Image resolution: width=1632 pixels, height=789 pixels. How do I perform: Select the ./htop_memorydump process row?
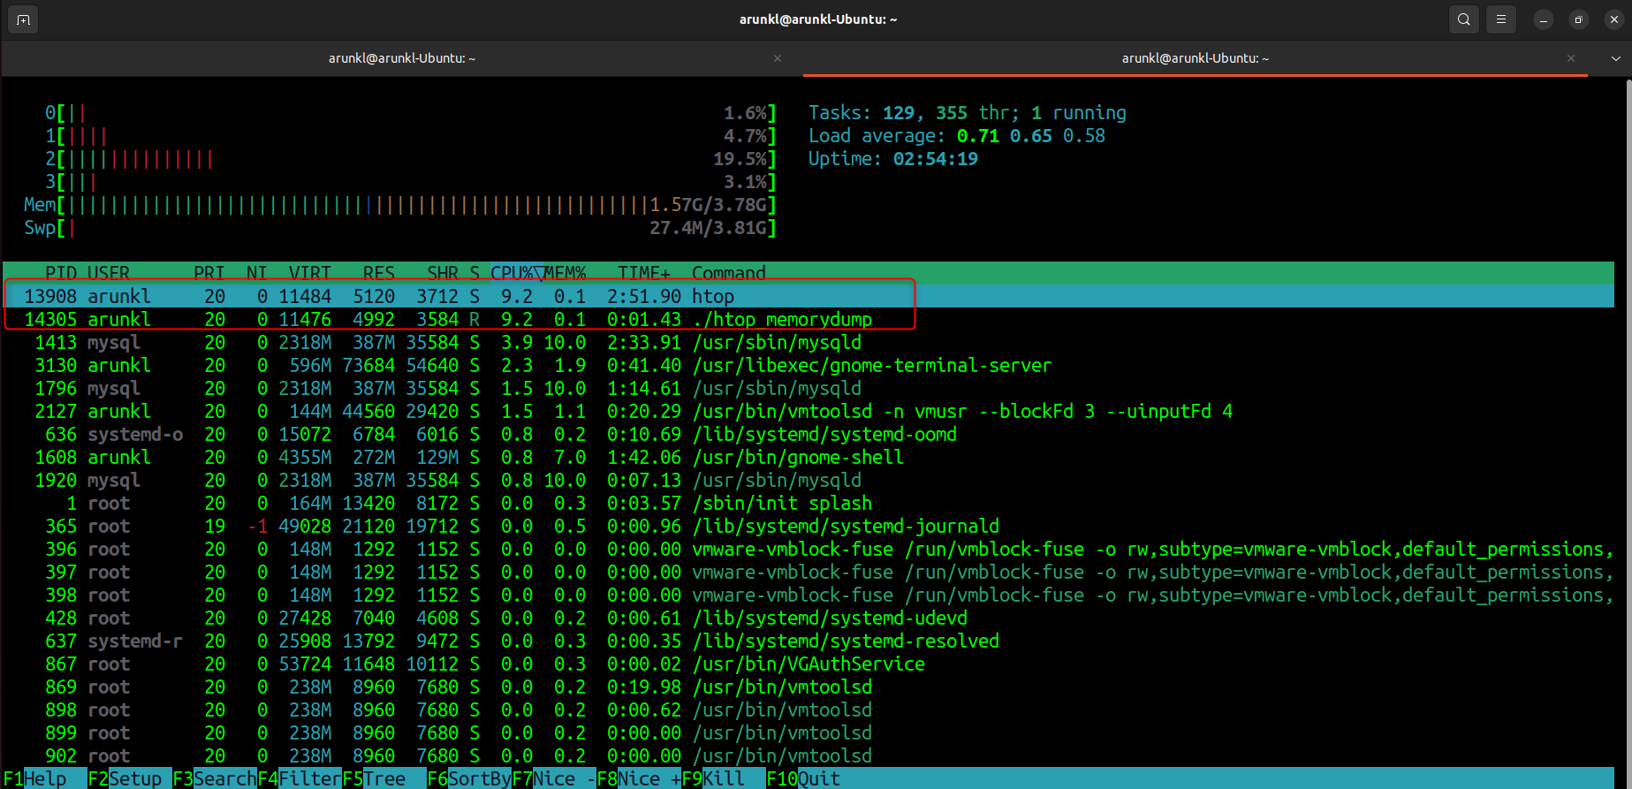point(808,319)
